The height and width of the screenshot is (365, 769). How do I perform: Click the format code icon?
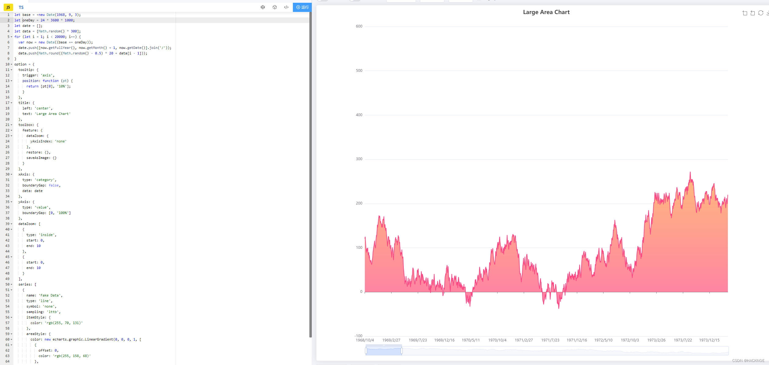point(286,7)
